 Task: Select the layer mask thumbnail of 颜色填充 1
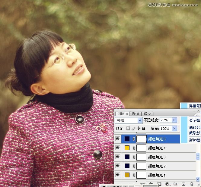coord(141,175)
